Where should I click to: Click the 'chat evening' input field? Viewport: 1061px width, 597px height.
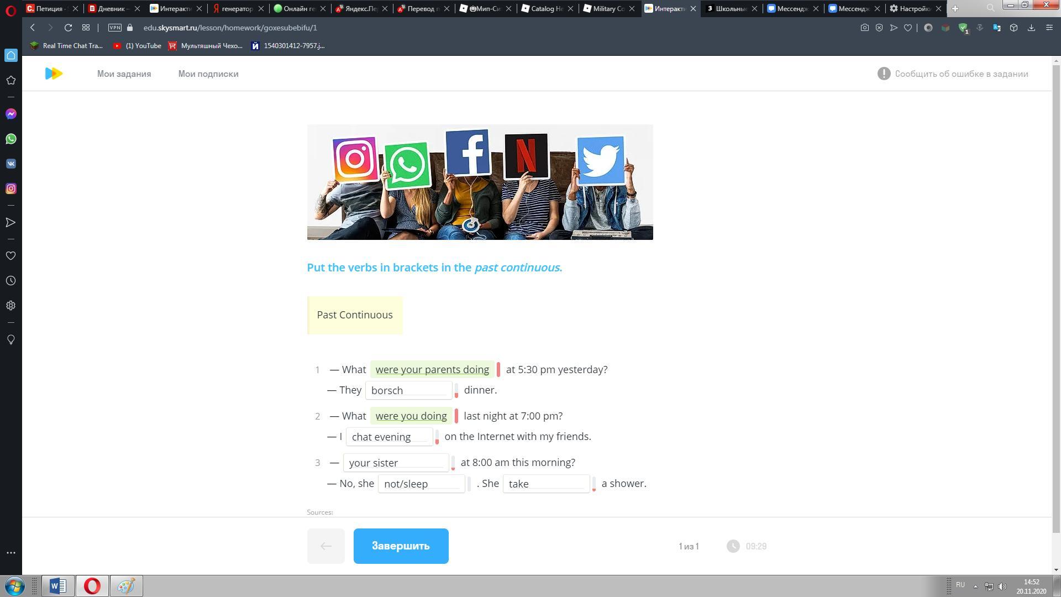coord(389,437)
